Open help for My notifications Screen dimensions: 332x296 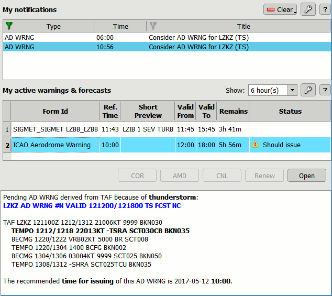coord(325,9)
